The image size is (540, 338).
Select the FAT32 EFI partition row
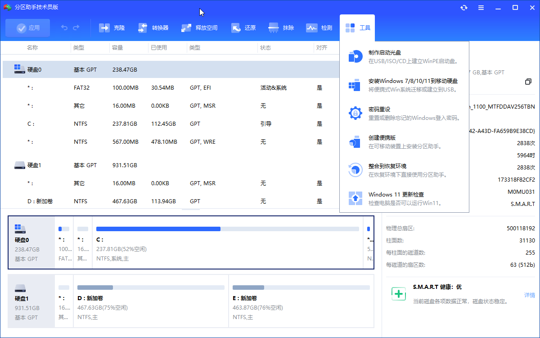click(x=171, y=88)
